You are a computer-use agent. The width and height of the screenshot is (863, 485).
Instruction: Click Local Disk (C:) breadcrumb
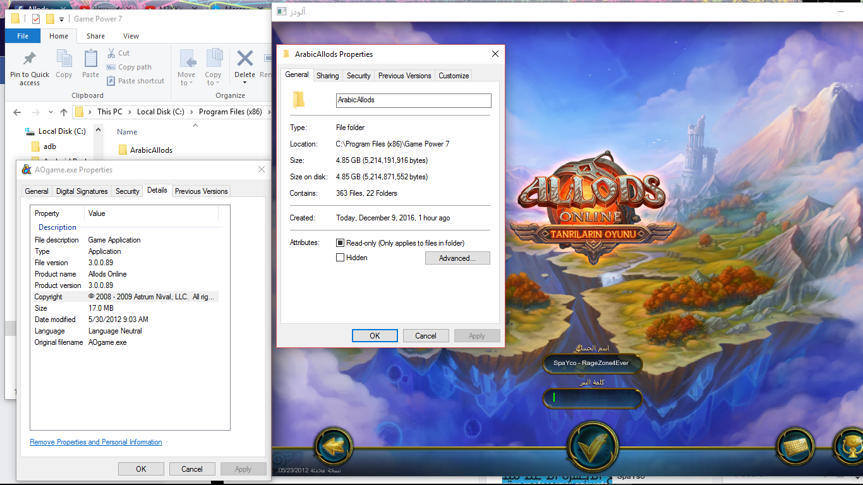160,112
